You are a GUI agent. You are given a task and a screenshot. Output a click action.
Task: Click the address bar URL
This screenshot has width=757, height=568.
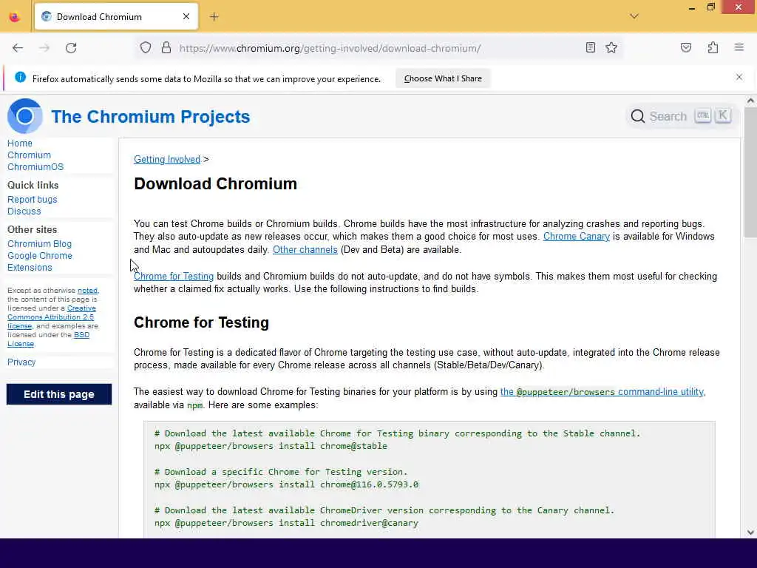330,48
